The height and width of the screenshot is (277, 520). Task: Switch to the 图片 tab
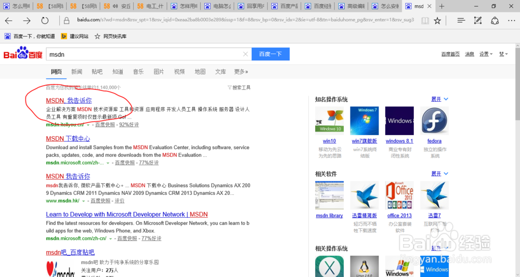(159, 72)
